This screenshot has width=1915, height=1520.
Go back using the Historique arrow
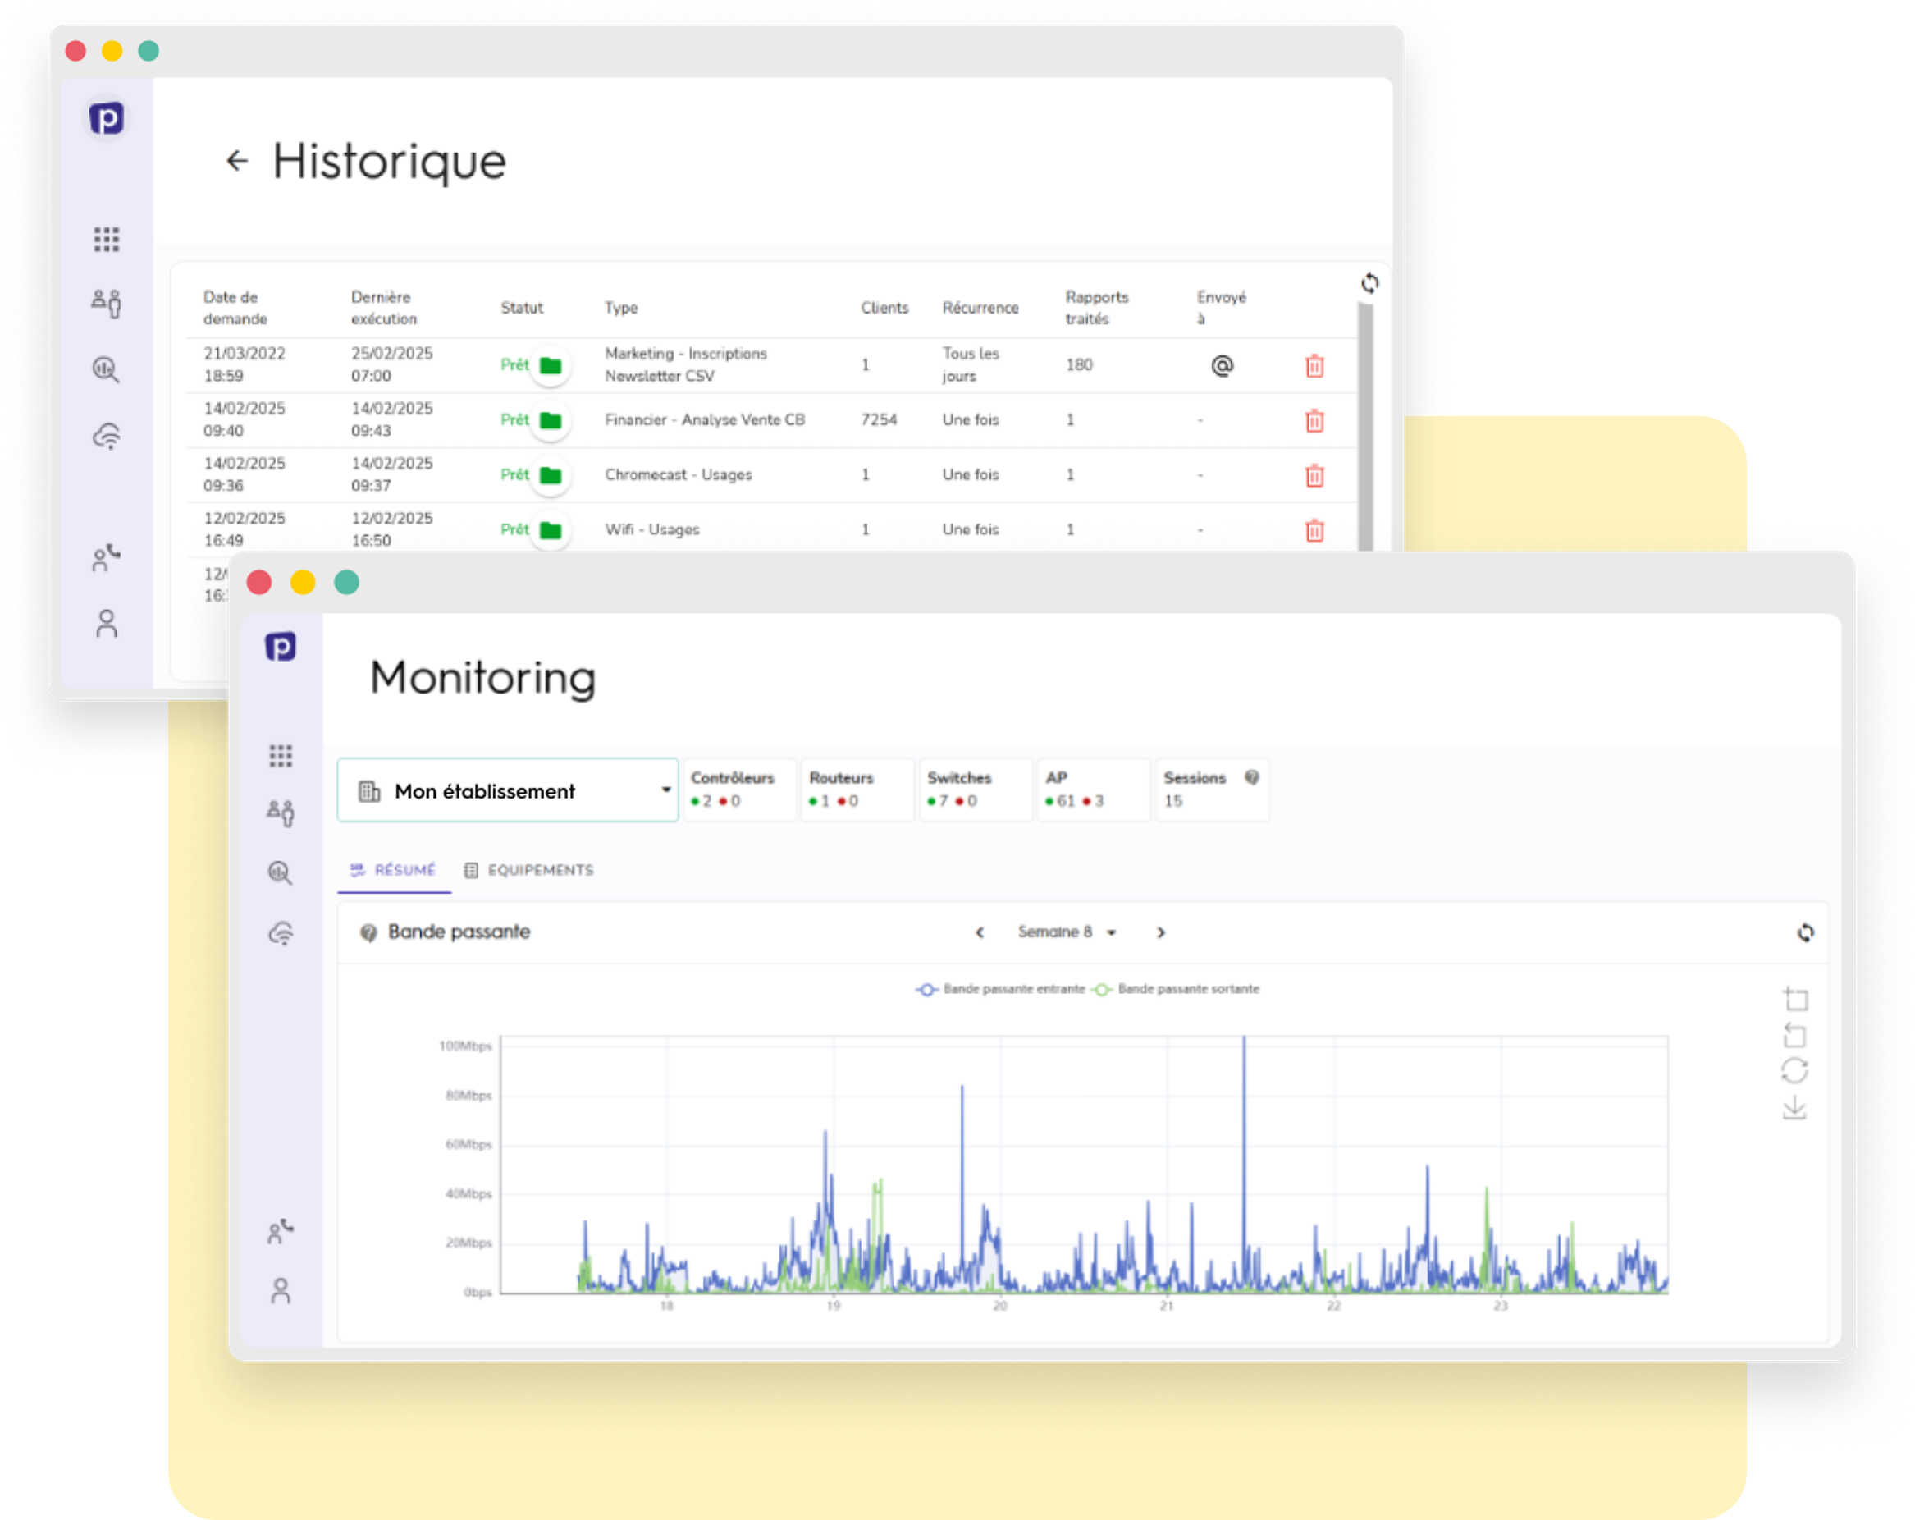point(236,161)
